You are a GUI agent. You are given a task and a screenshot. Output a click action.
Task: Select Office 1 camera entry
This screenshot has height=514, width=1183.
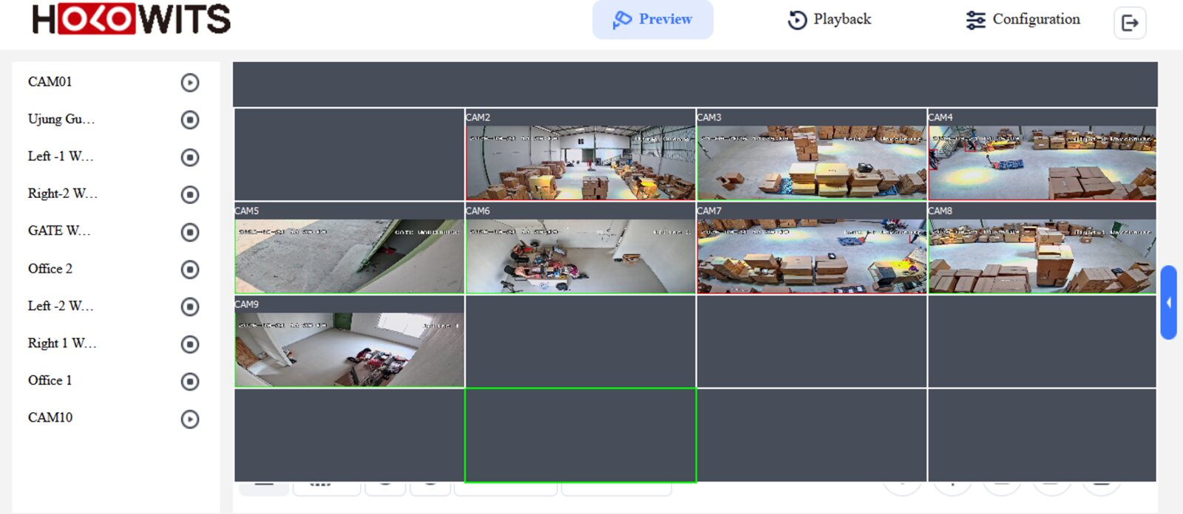pos(50,380)
